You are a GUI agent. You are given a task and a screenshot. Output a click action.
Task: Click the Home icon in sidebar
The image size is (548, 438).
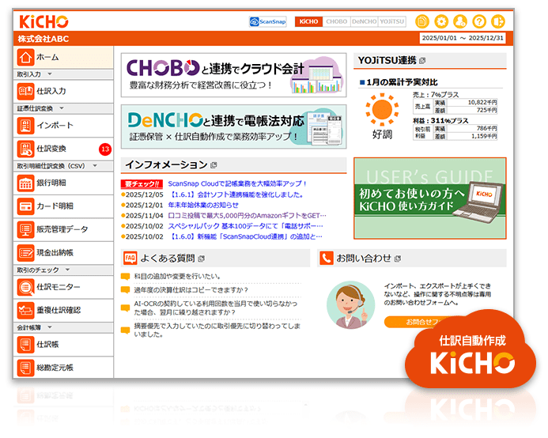pos(25,57)
